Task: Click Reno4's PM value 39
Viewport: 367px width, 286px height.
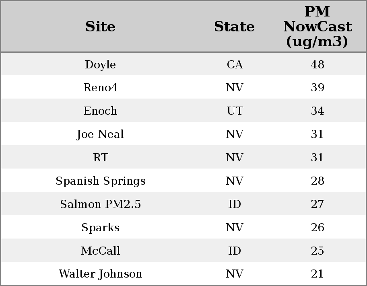Action: 317,88
